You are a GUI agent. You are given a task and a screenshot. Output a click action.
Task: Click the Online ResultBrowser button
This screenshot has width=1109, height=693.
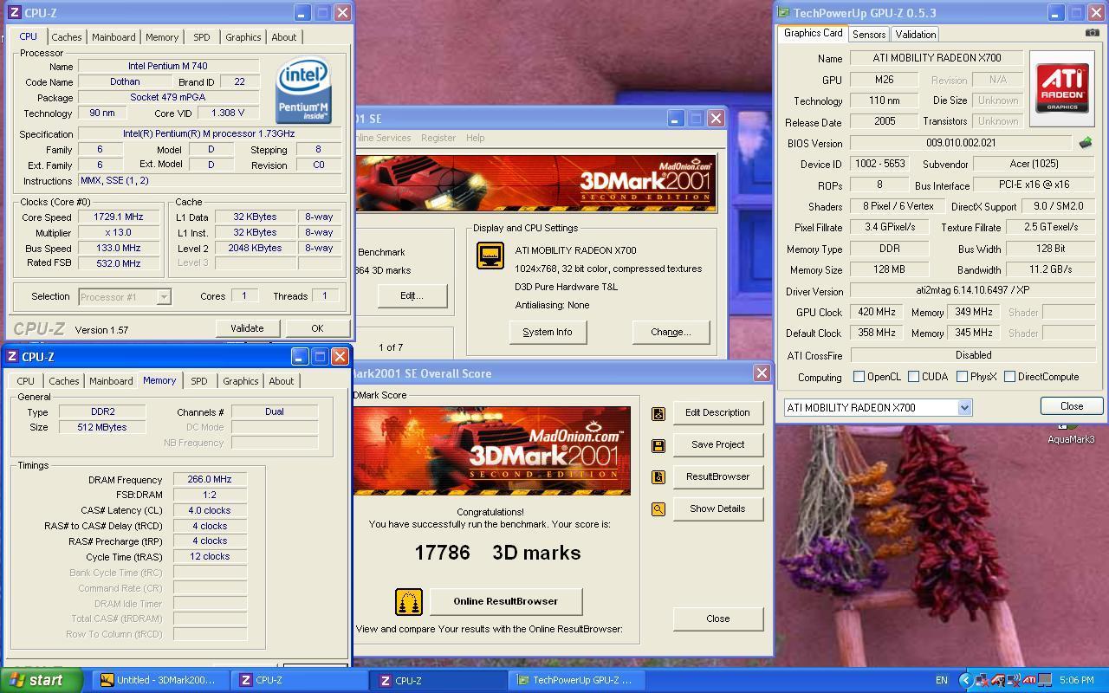pyautogui.click(x=505, y=601)
